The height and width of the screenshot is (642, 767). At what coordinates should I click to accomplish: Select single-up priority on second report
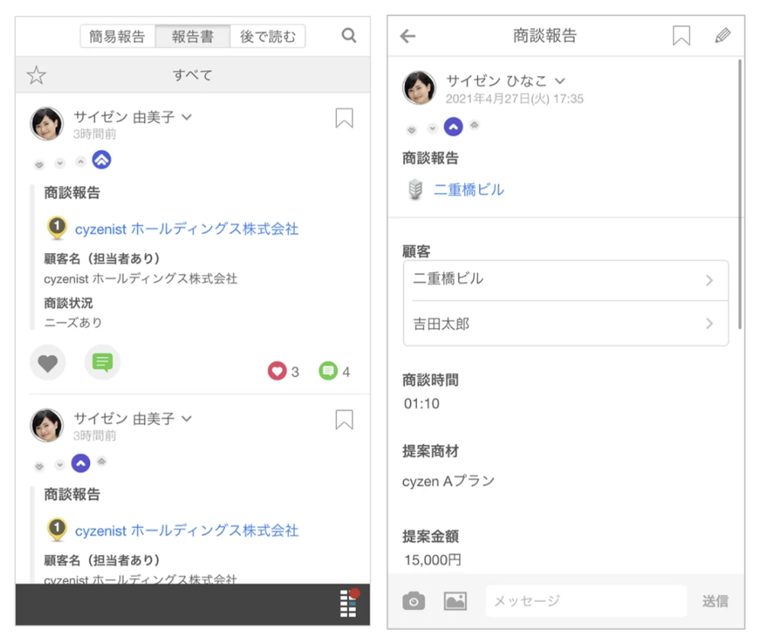coord(81,463)
